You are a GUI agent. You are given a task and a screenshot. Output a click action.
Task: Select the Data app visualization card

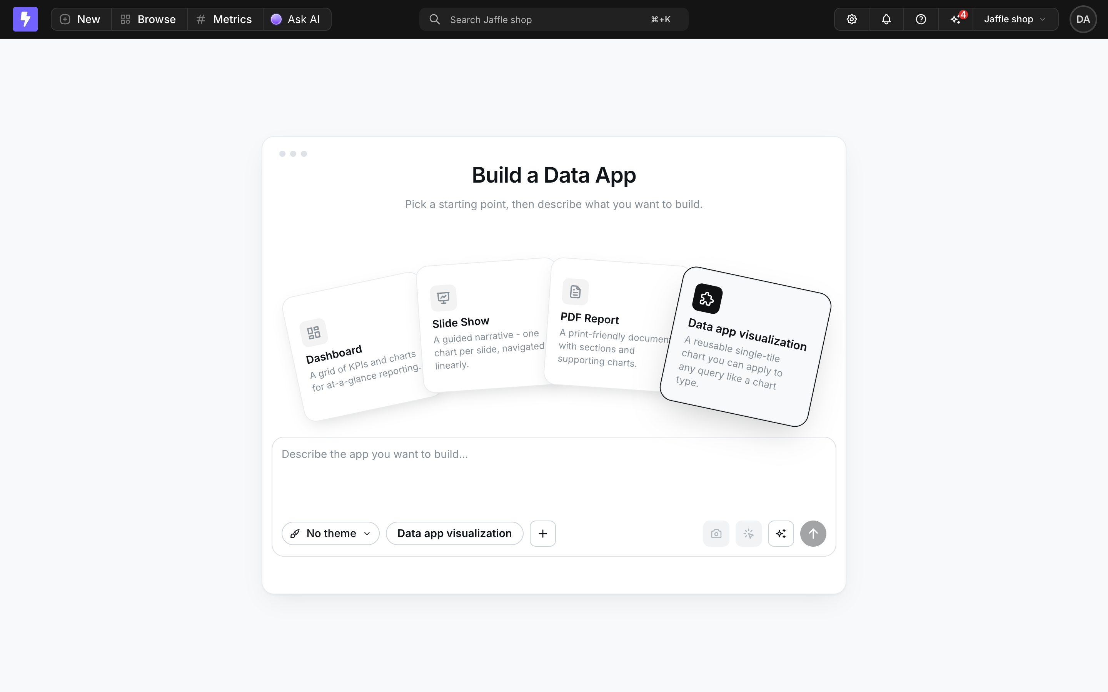(745, 346)
